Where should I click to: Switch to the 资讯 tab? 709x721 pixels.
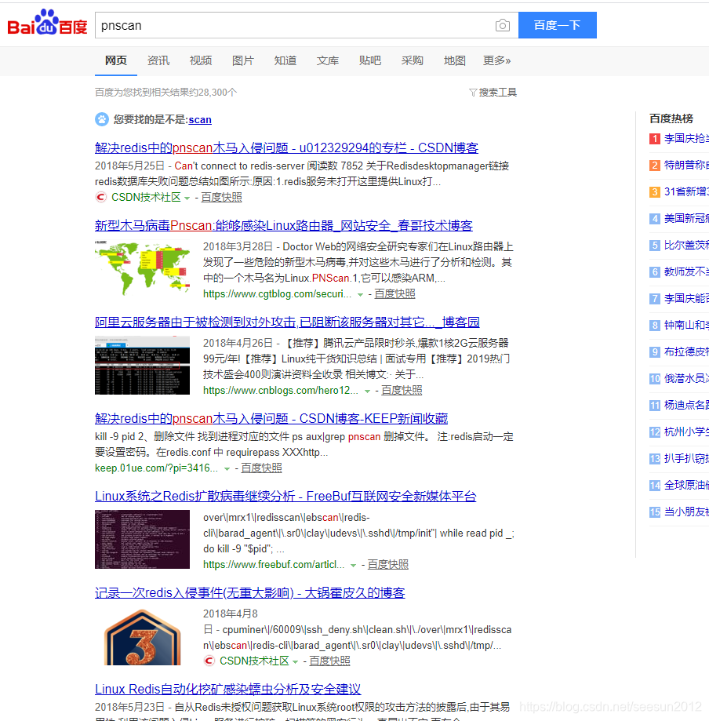coord(158,60)
